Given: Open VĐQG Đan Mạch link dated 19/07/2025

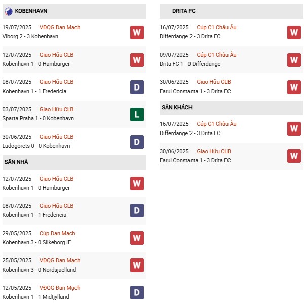Looking at the screenshot, I should coord(60,27).
